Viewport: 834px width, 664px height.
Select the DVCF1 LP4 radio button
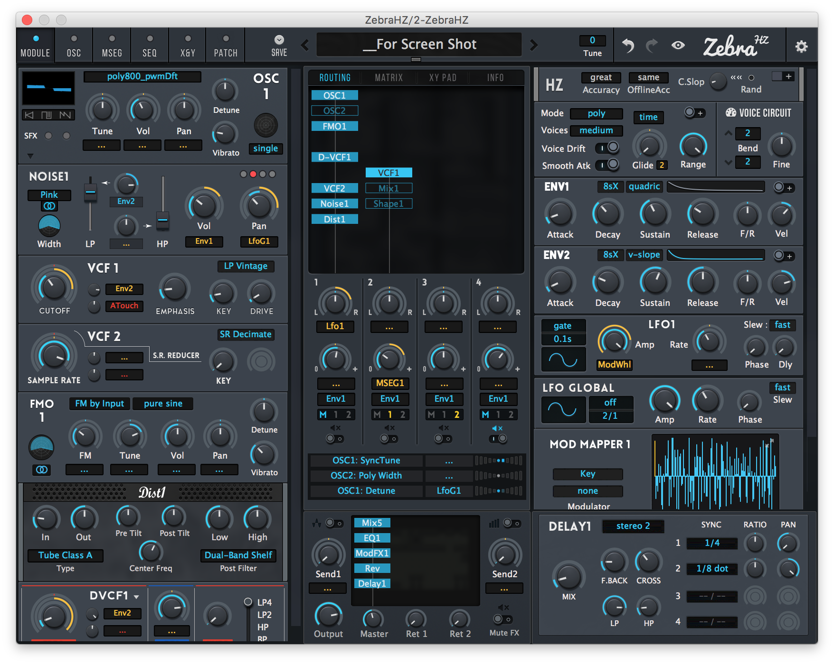pyautogui.click(x=248, y=602)
